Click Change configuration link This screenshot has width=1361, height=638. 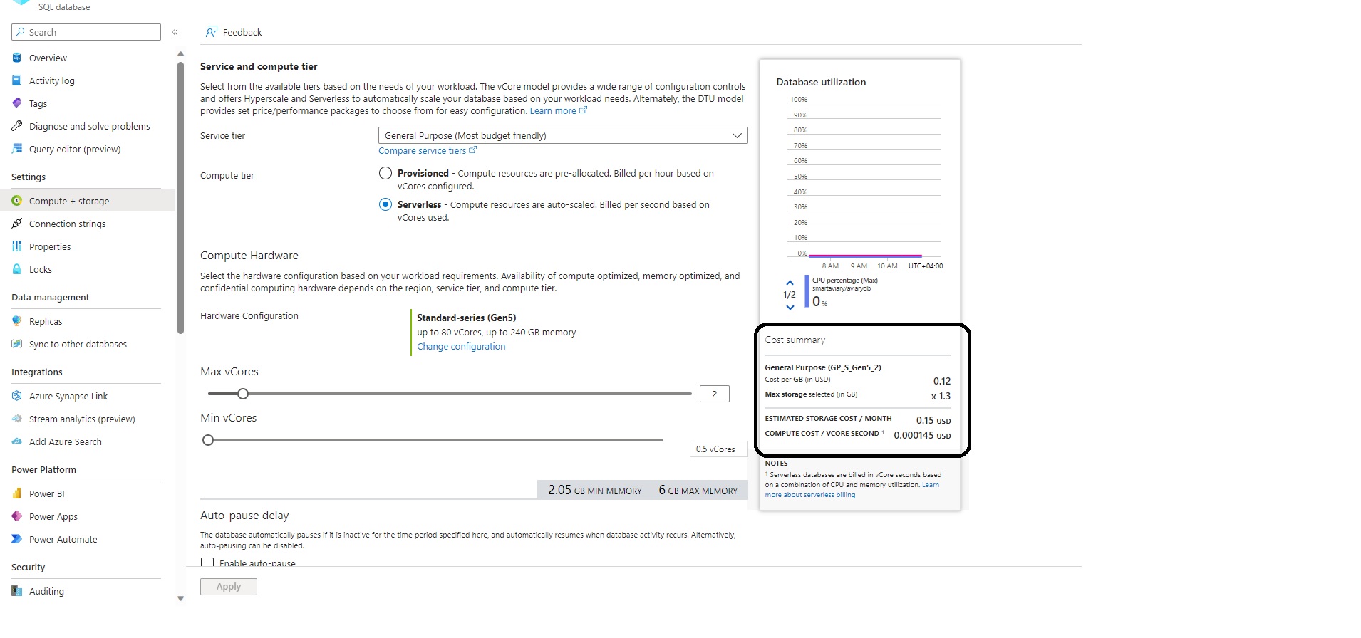(x=461, y=346)
